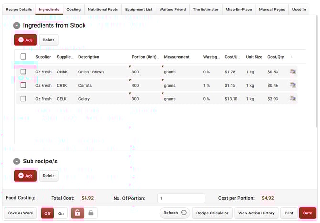This screenshot has width=320, height=223.
Task: Click the Refresh button with circular arrow
Action: (x=174, y=213)
